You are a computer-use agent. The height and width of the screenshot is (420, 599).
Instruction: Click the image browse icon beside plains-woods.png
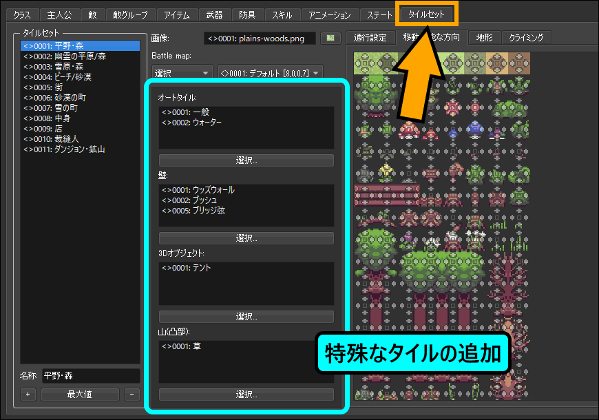coord(330,38)
